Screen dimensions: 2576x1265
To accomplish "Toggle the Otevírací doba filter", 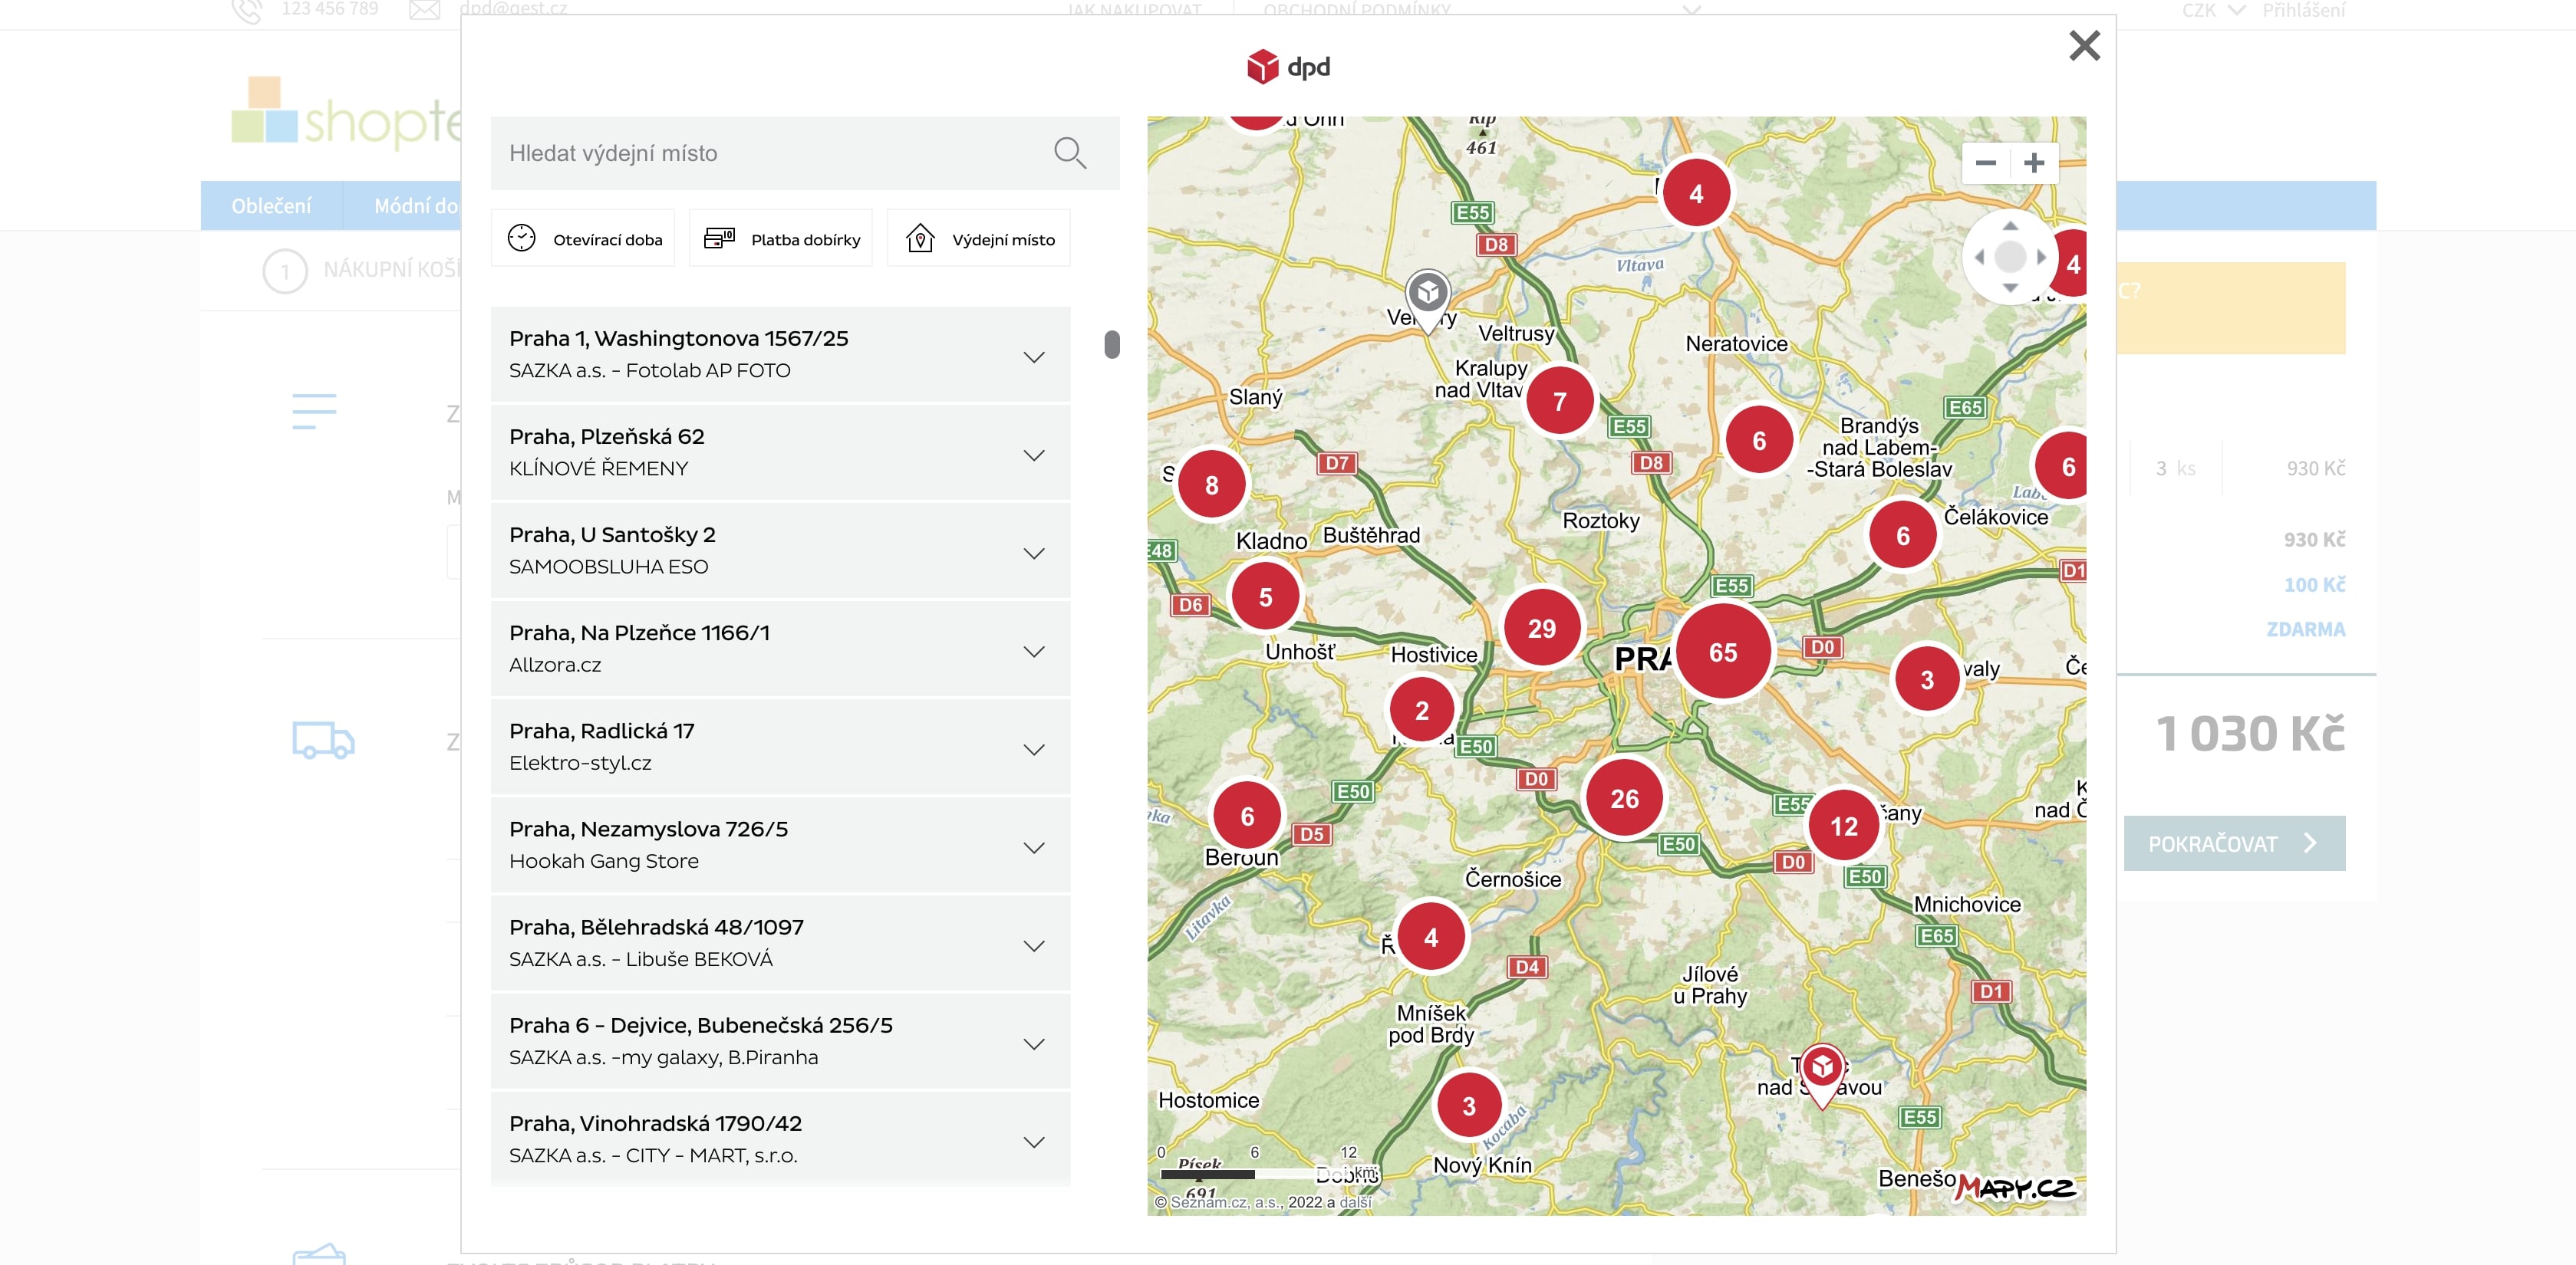I will (583, 238).
